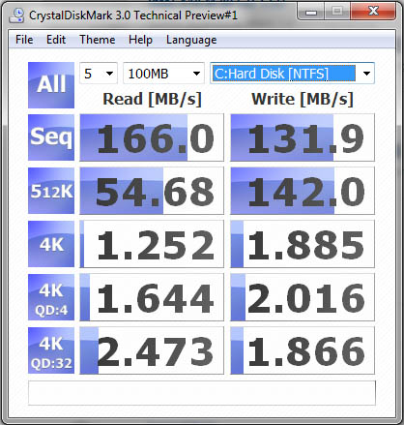
Task: Open the File menu
Action: 24,40
